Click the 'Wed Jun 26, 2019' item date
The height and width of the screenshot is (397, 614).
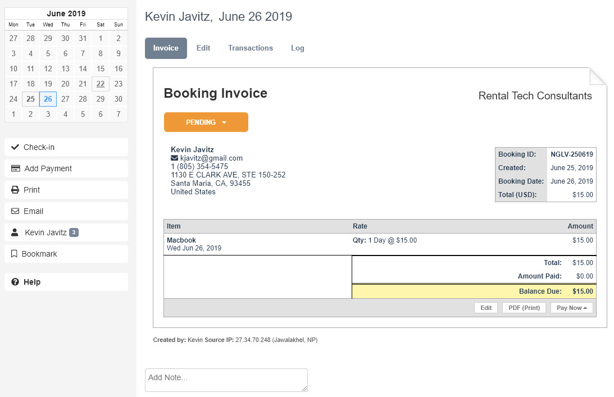(x=194, y=248)
